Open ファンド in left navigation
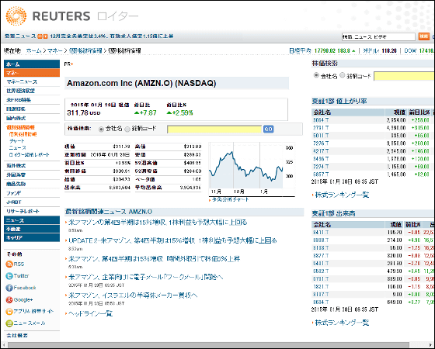Screen dimensions: 435x349 (14, 193)
